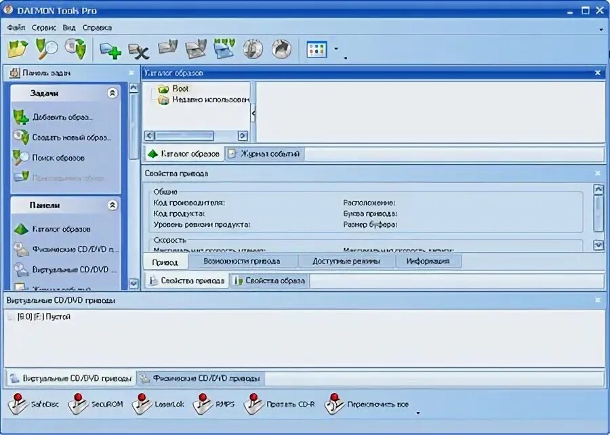Close the Каталог образов panel
610x435 pixels.
coord(598,73)
